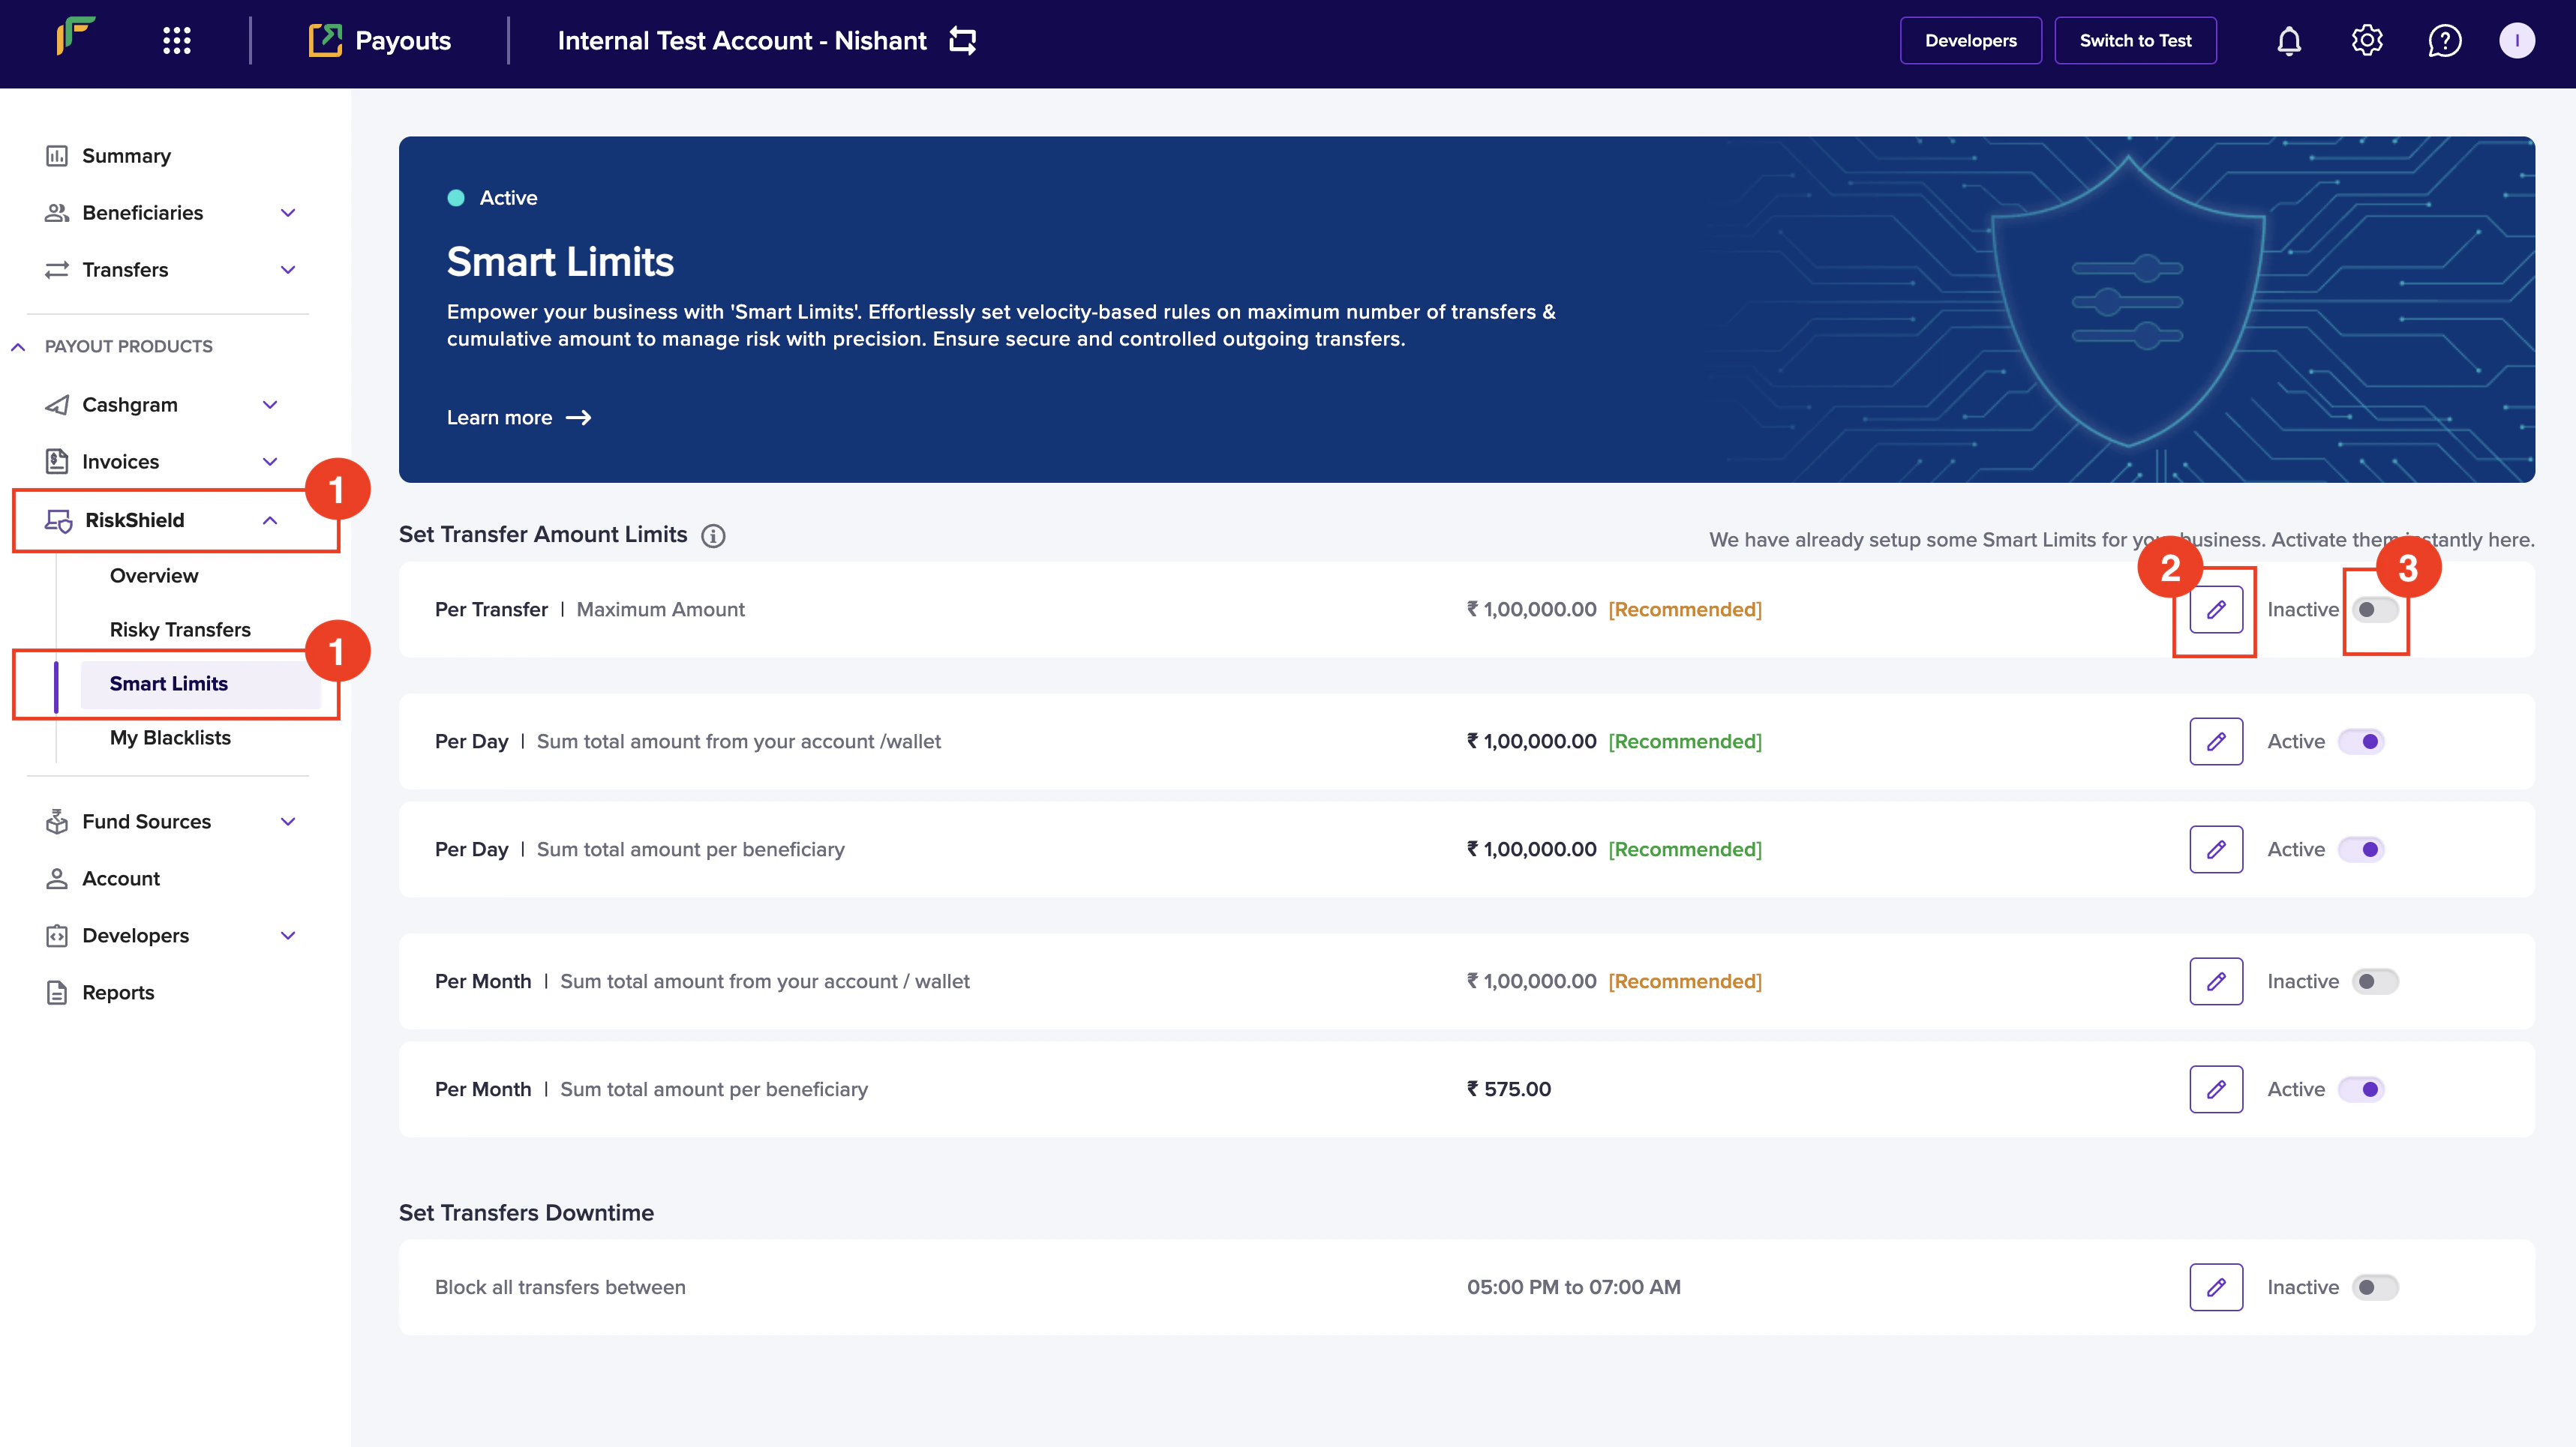Edit the transfers downtime block period
This screenshot has width=2576, height=1447.
(2216, 1287)
